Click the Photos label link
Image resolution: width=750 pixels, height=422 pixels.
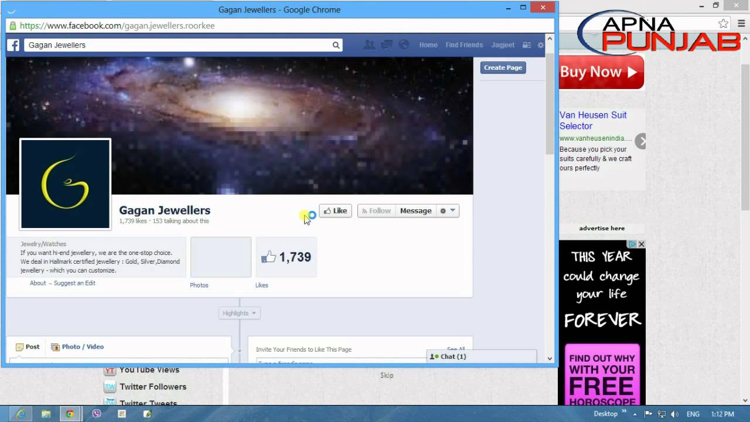click(199, 285)
